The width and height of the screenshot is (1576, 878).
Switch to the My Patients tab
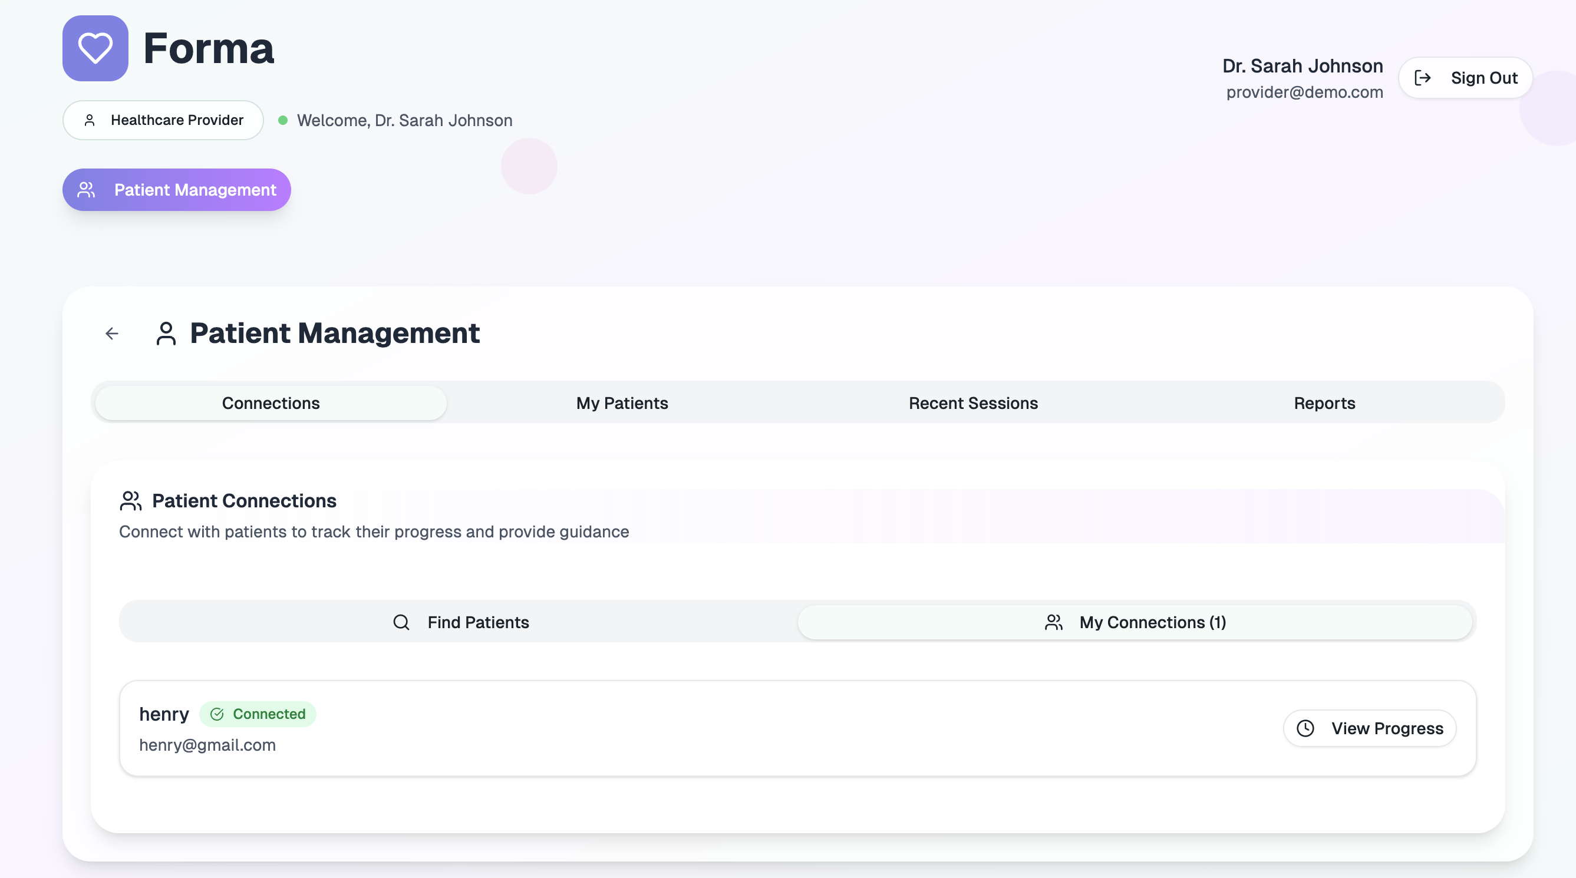click(622, 403)
